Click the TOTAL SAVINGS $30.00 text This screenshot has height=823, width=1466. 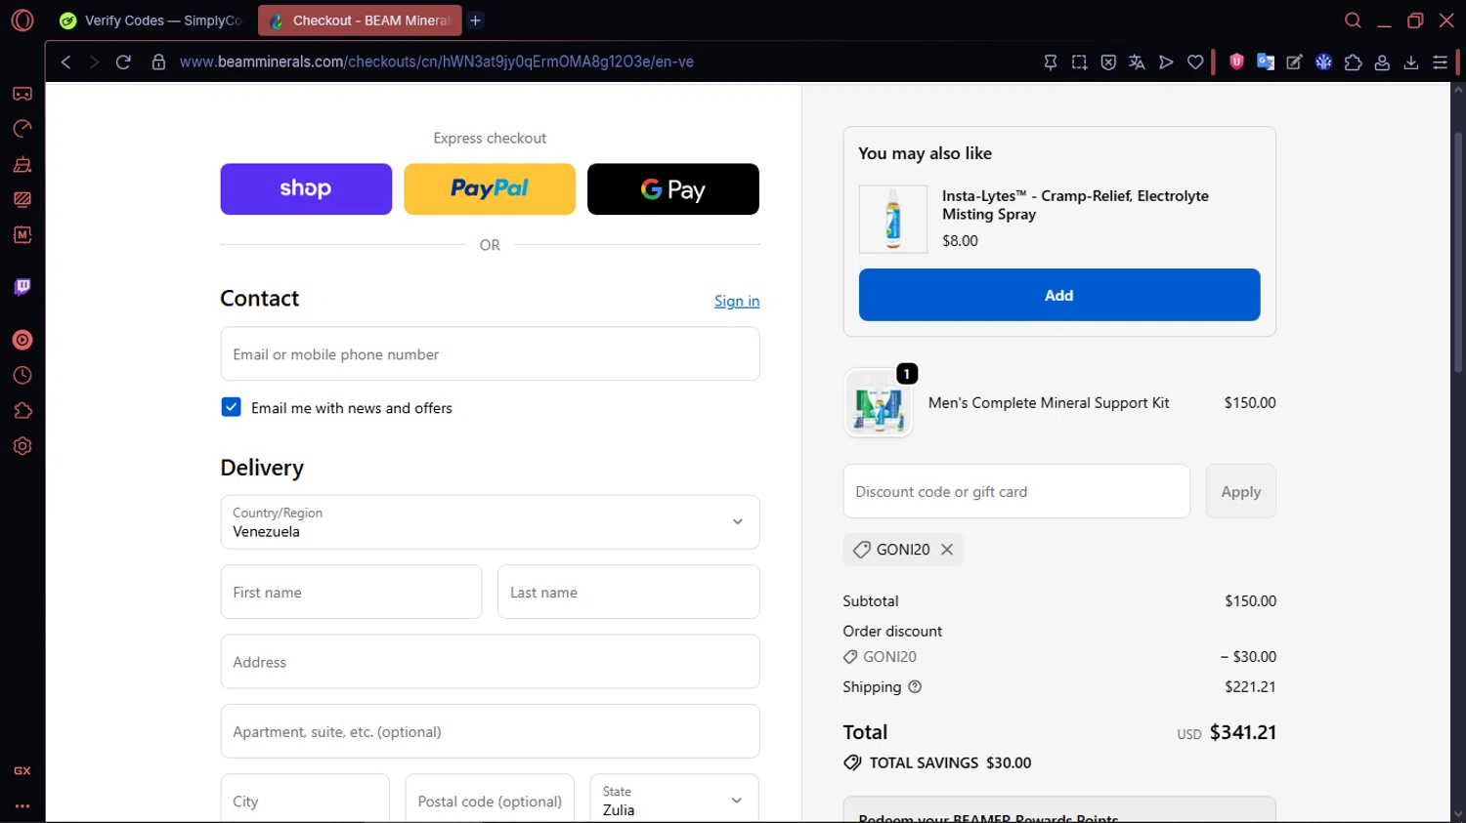pos(950,762)
